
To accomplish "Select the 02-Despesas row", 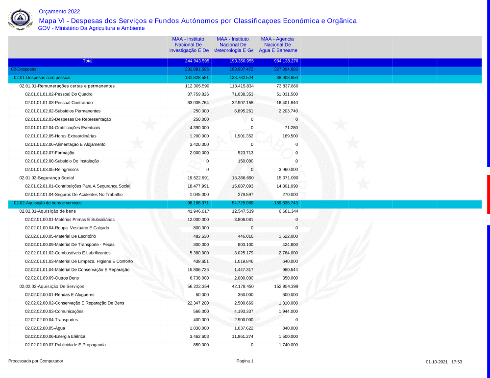I will coord(24,69).
